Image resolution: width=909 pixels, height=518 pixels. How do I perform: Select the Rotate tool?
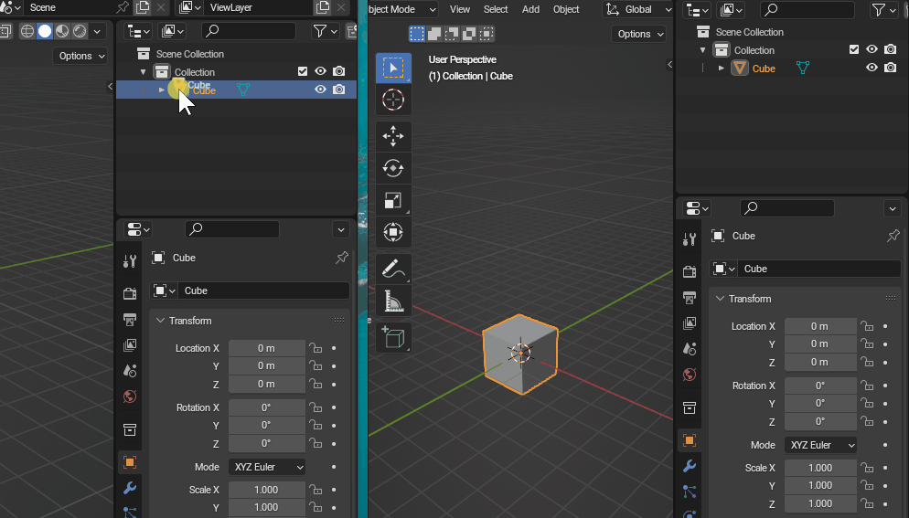[393, 169]
